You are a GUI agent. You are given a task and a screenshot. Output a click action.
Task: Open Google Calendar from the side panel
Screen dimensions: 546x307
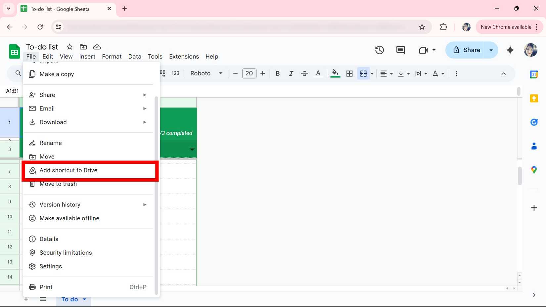click(x=534, y=74)
